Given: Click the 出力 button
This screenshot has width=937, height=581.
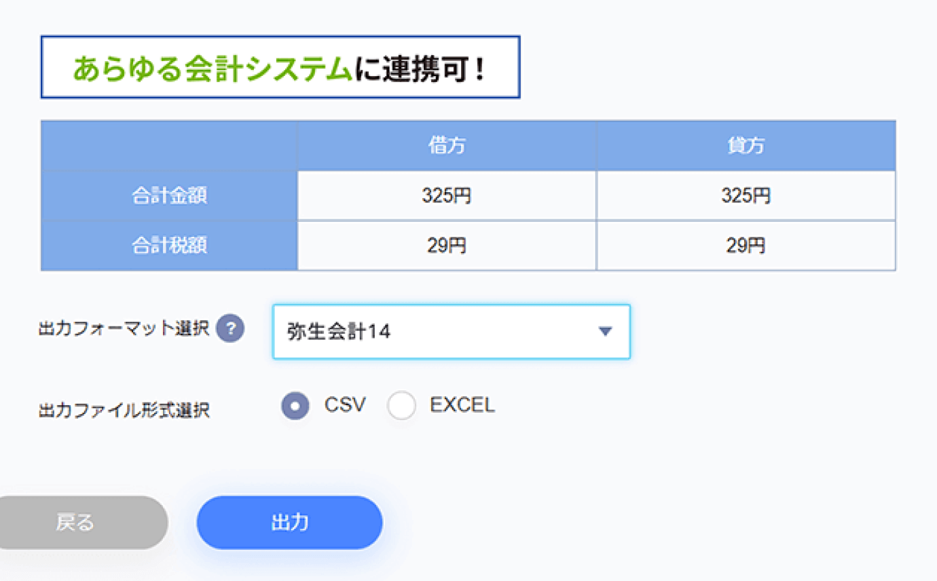Looking at the screenshot, I should pos(289,522).
